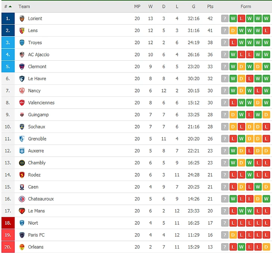The height and width of the screenshot is (253, 272).
Task: Click Niort's red position 18 badge
Action: pos(8,223)
